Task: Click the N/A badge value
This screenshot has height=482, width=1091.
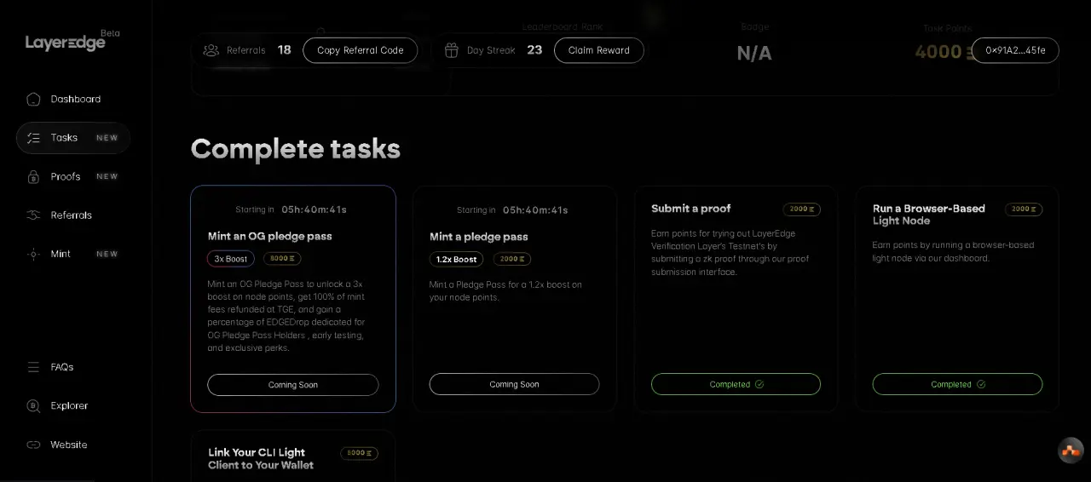Action: tap(754, 53)
